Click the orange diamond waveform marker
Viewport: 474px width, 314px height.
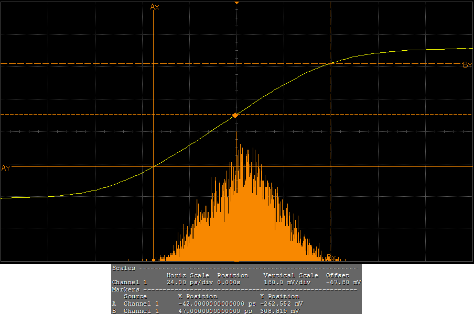click(x=235, y=115)
